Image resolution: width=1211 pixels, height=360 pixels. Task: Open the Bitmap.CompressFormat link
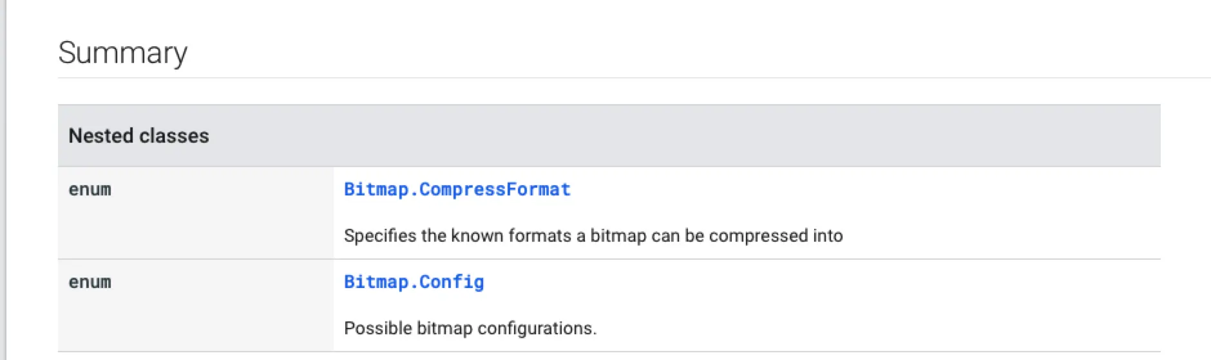tap(457, 190)
